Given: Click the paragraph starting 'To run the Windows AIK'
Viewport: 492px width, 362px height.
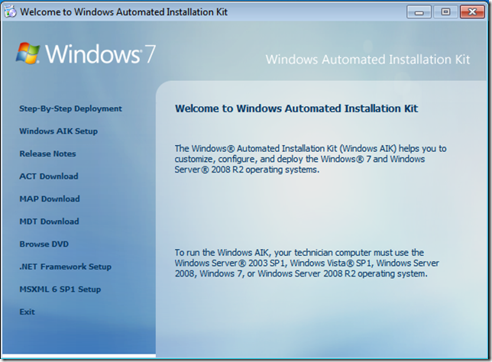Looking at the screenshot, I should click(306, 263).
